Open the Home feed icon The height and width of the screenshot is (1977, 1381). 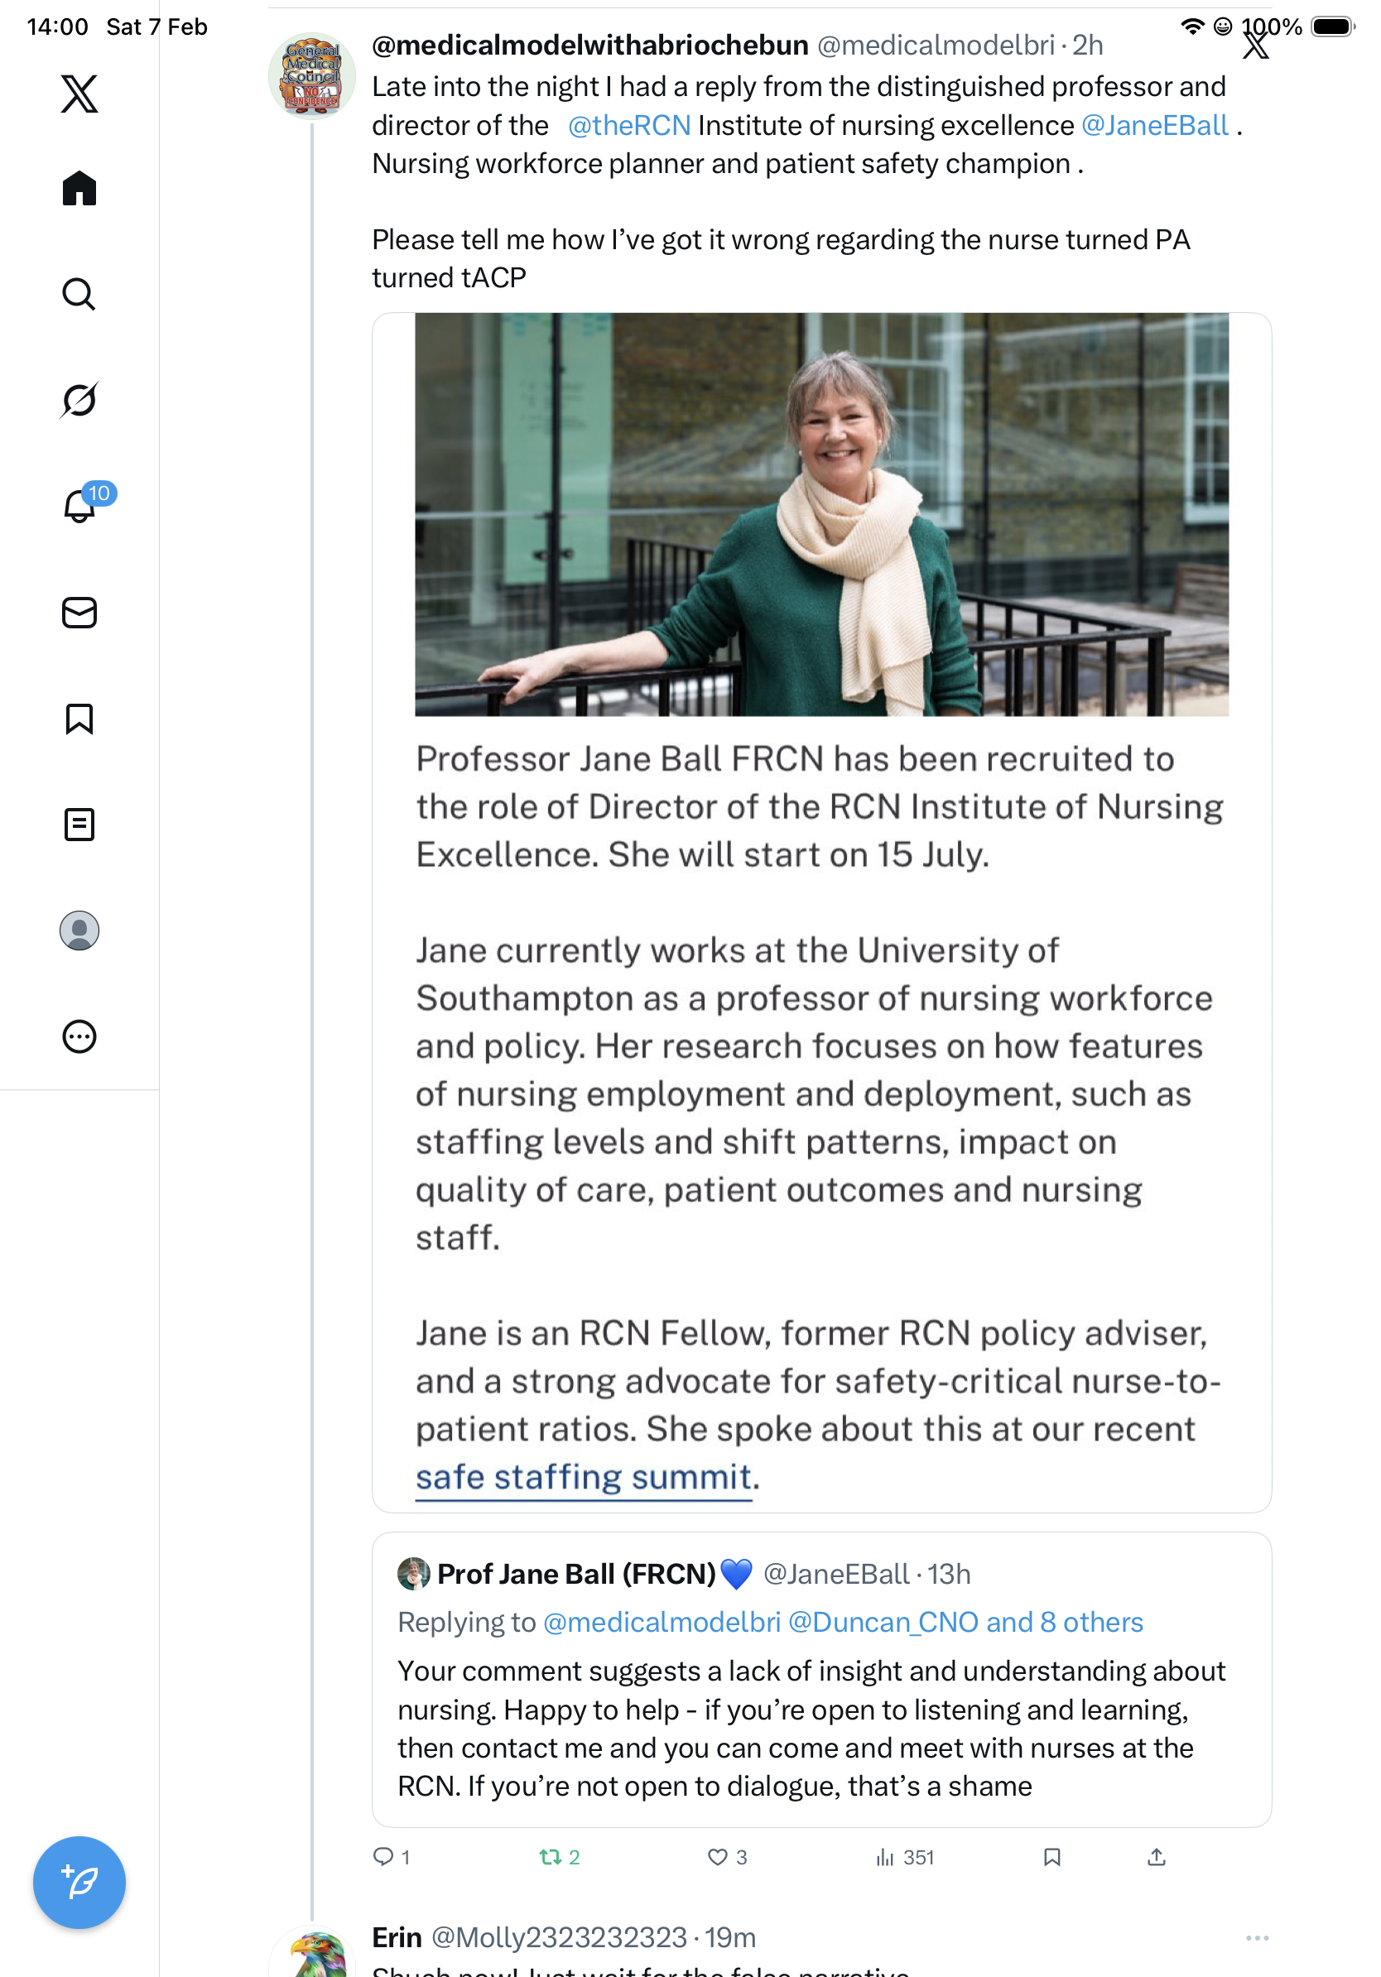(x=79, y=189)
